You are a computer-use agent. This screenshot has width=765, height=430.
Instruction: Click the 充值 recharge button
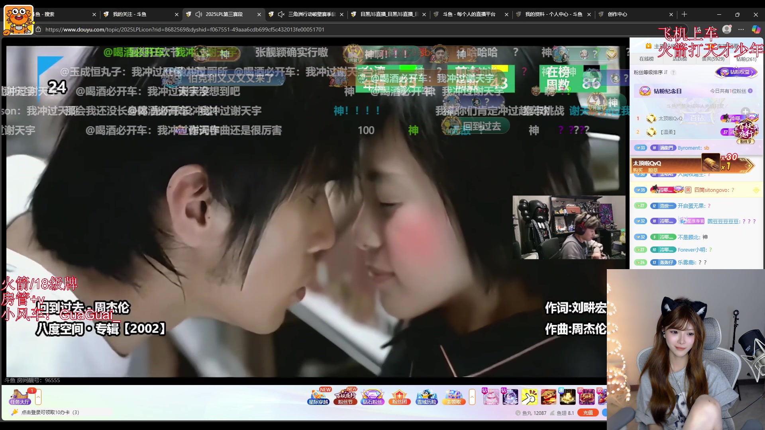(x=588, y=413)
